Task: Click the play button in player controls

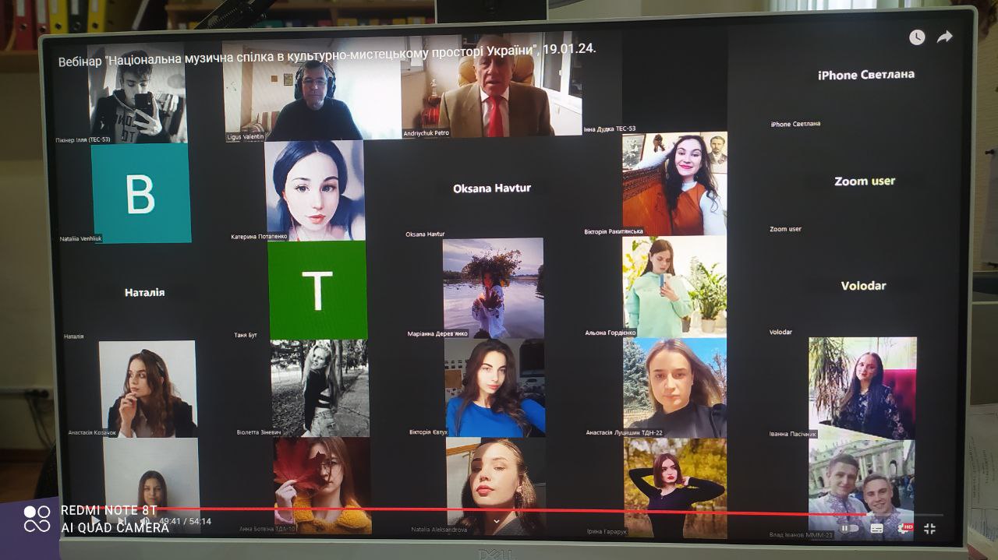Action: tap(95, 520)
